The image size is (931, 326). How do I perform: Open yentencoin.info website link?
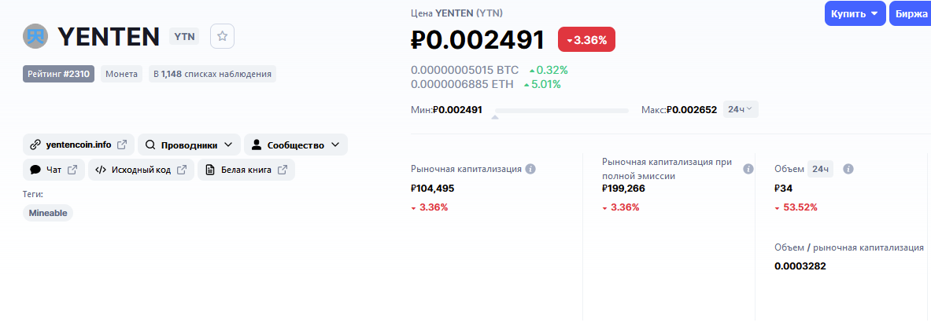coord(79,145)
